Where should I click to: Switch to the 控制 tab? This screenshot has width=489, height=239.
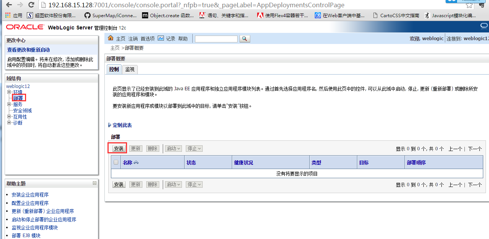click(114, 69)
